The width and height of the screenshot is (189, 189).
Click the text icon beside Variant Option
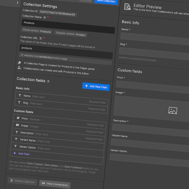pyautogui.click(x=15, y=146)
